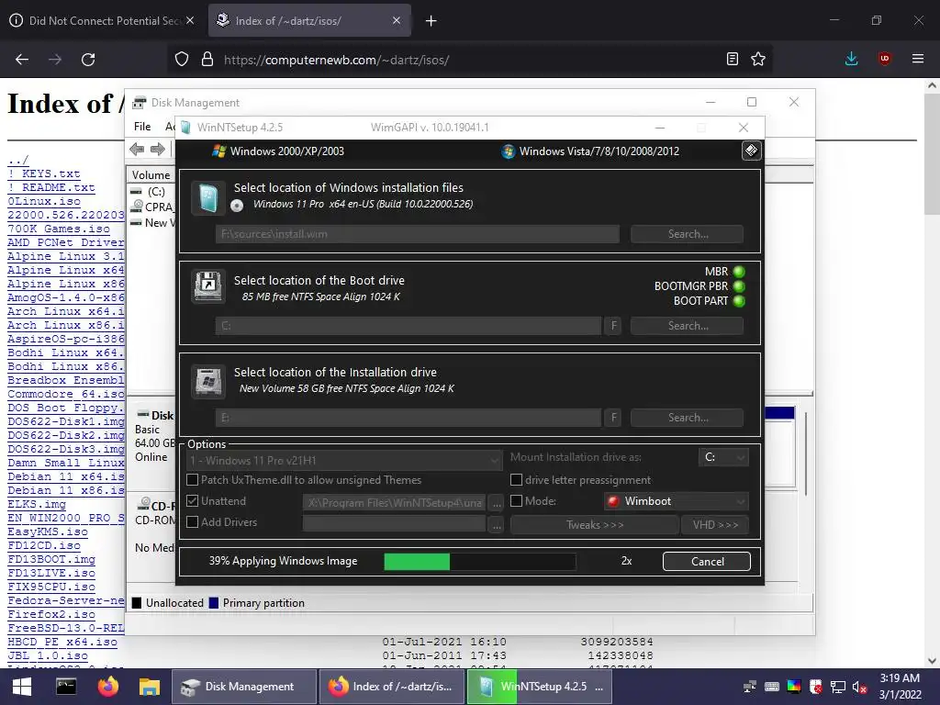The width and height of the screenshot is (940, 705).
Task: Click the padlock site info icon
Action: (x=207, y=59)
